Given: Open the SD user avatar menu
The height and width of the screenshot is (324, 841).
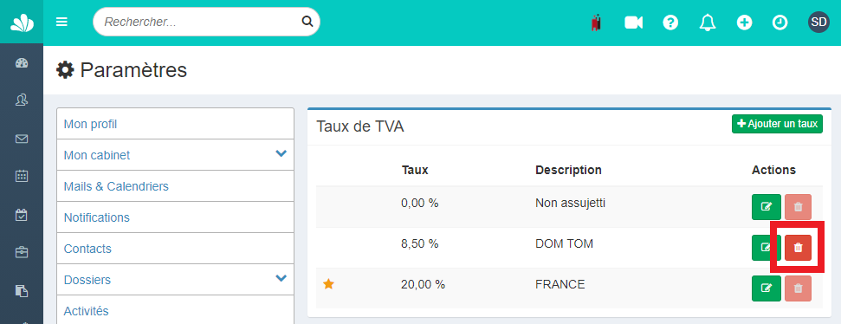Looking at the screenshot, I should [x=818, y=23].
